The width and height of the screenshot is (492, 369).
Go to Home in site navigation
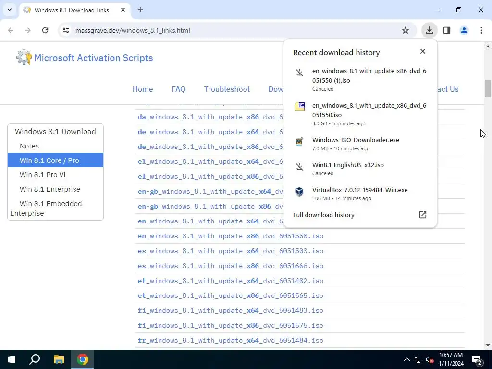143,89
